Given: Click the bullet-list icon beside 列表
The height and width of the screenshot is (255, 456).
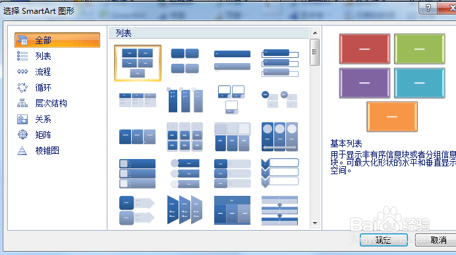Looking at the screenshot, I should [22, 56].
